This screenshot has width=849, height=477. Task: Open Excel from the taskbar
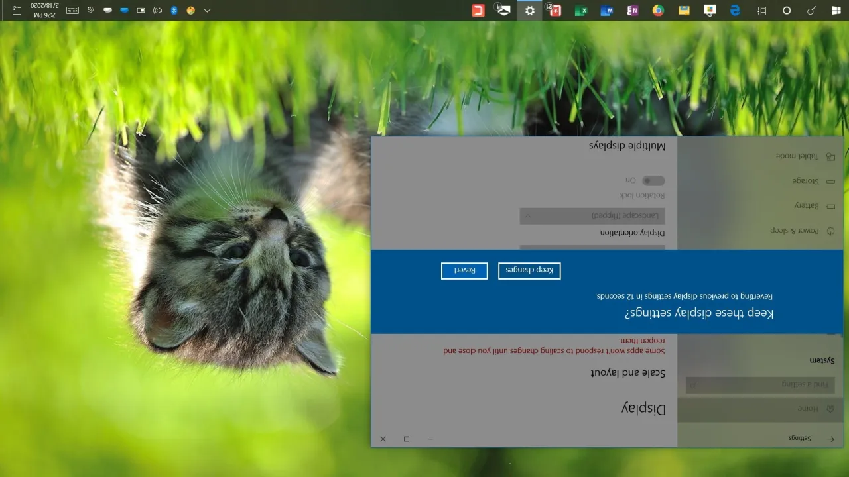pyautogui.click(x=581, y=11)
